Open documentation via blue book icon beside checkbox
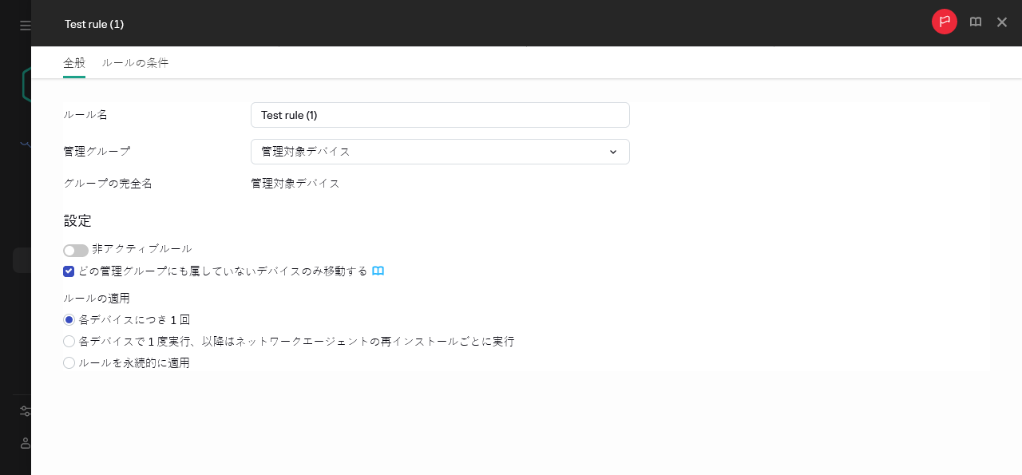 point(378,271)
